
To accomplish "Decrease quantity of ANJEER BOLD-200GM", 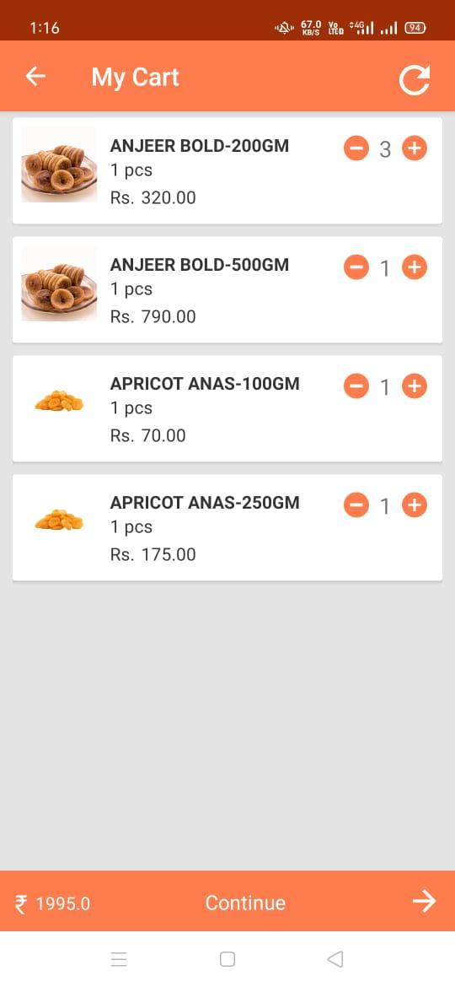I will tap(356, 148).
